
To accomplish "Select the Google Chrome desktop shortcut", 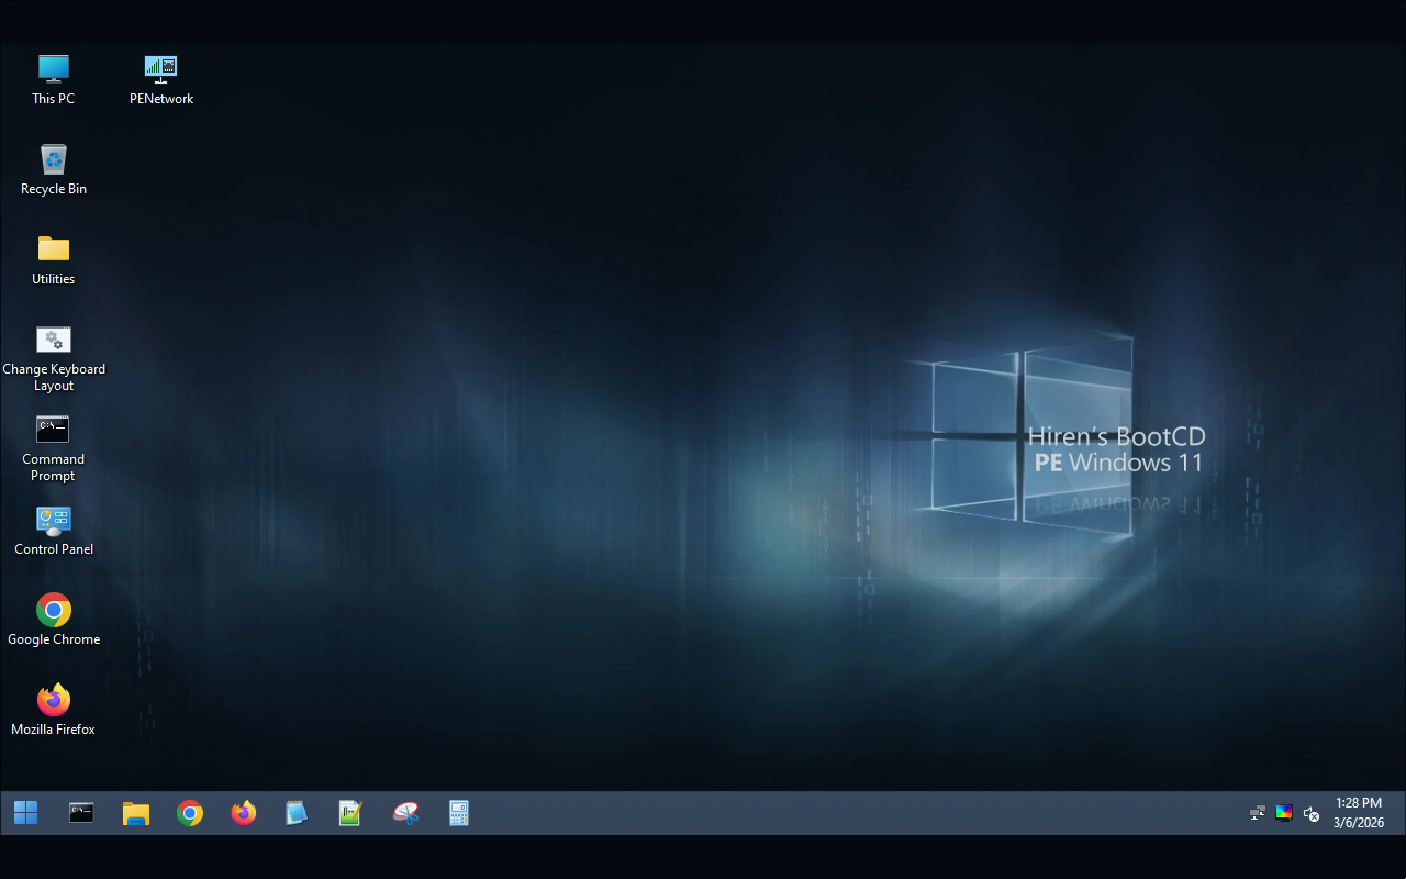I will (53, 620).
